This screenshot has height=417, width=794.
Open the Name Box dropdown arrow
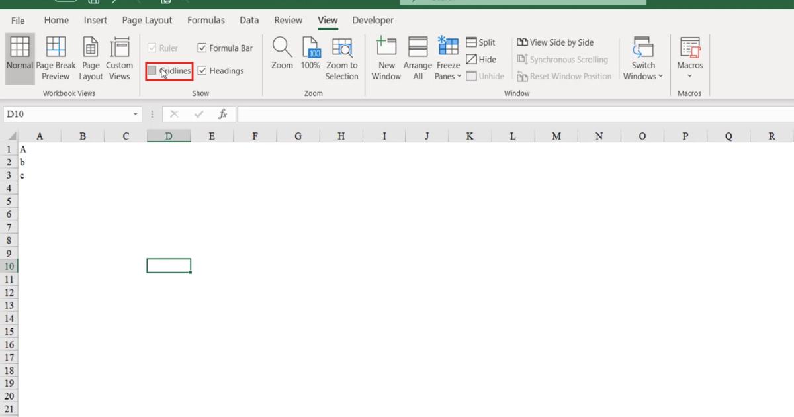coord(137,113)
